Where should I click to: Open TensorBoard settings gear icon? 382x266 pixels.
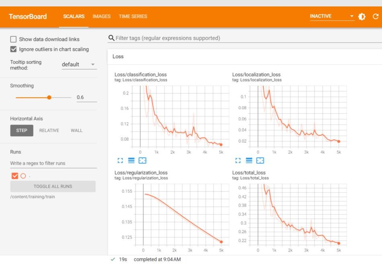(362, 16)
